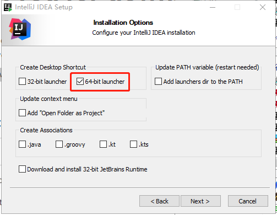The height and width of the screenshot is (215, 277).
Task: Click the title bar IntelliJ setup icon
Action: tap(8, 7)
